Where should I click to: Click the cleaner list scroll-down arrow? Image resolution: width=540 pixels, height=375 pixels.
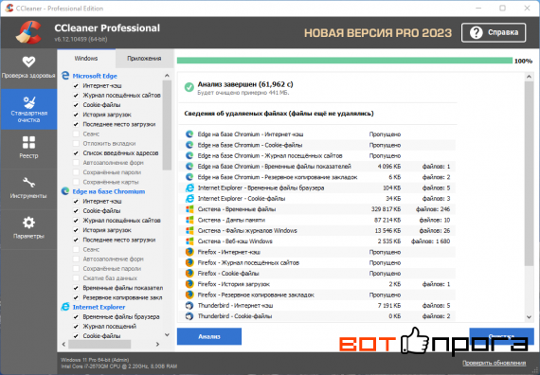167,334
